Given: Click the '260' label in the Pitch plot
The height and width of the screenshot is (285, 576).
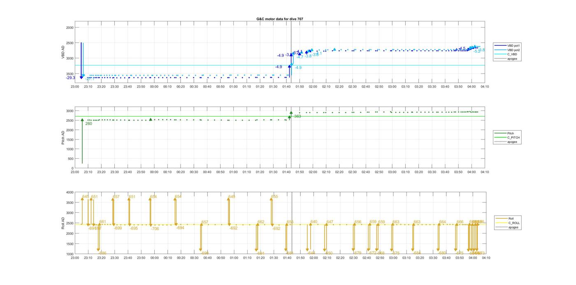Looking at the screenshot, I should [x=88, y=123].
